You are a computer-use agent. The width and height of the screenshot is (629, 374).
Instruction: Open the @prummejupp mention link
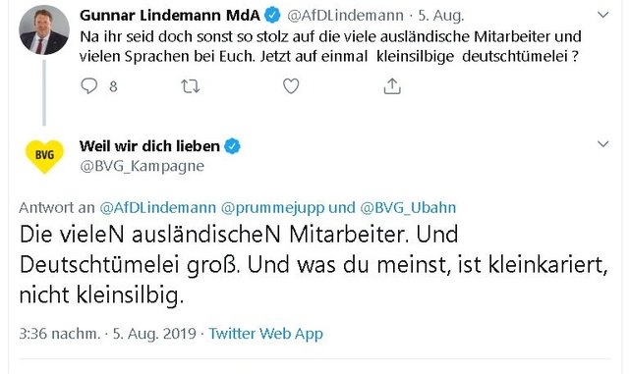273,208
